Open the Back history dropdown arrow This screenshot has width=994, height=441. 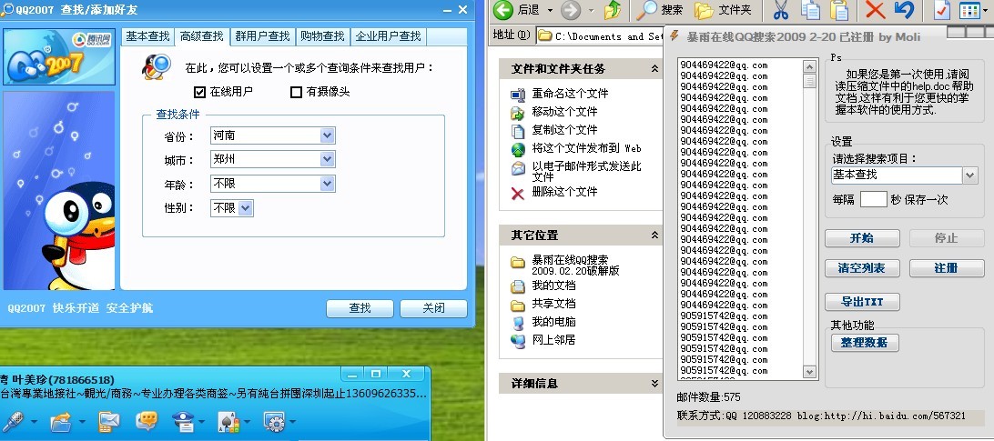click(550, 10)
